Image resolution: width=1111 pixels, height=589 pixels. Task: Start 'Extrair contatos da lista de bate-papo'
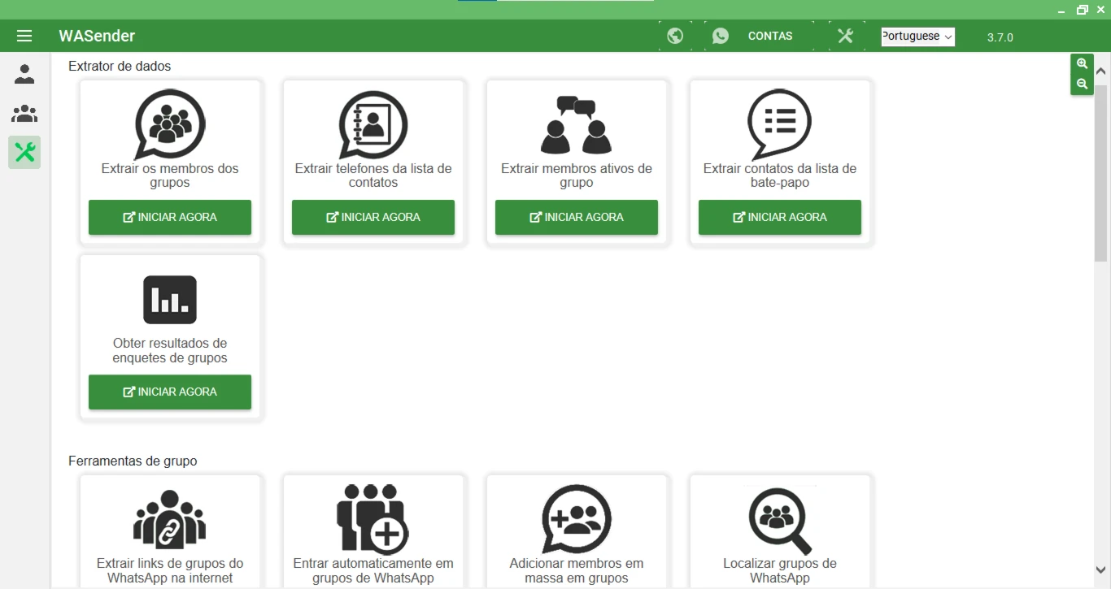point(780,217)
